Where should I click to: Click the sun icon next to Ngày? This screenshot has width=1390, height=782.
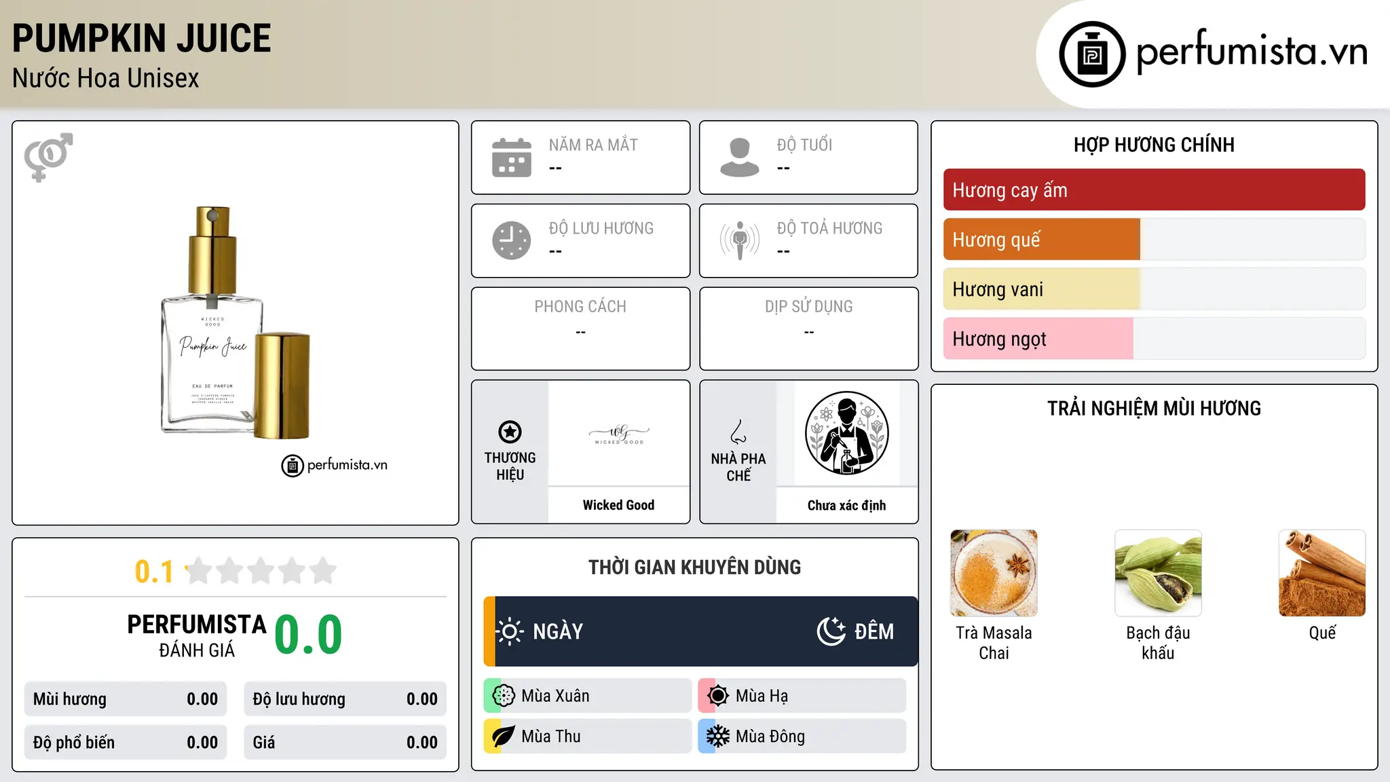click(x=510, y=631)
